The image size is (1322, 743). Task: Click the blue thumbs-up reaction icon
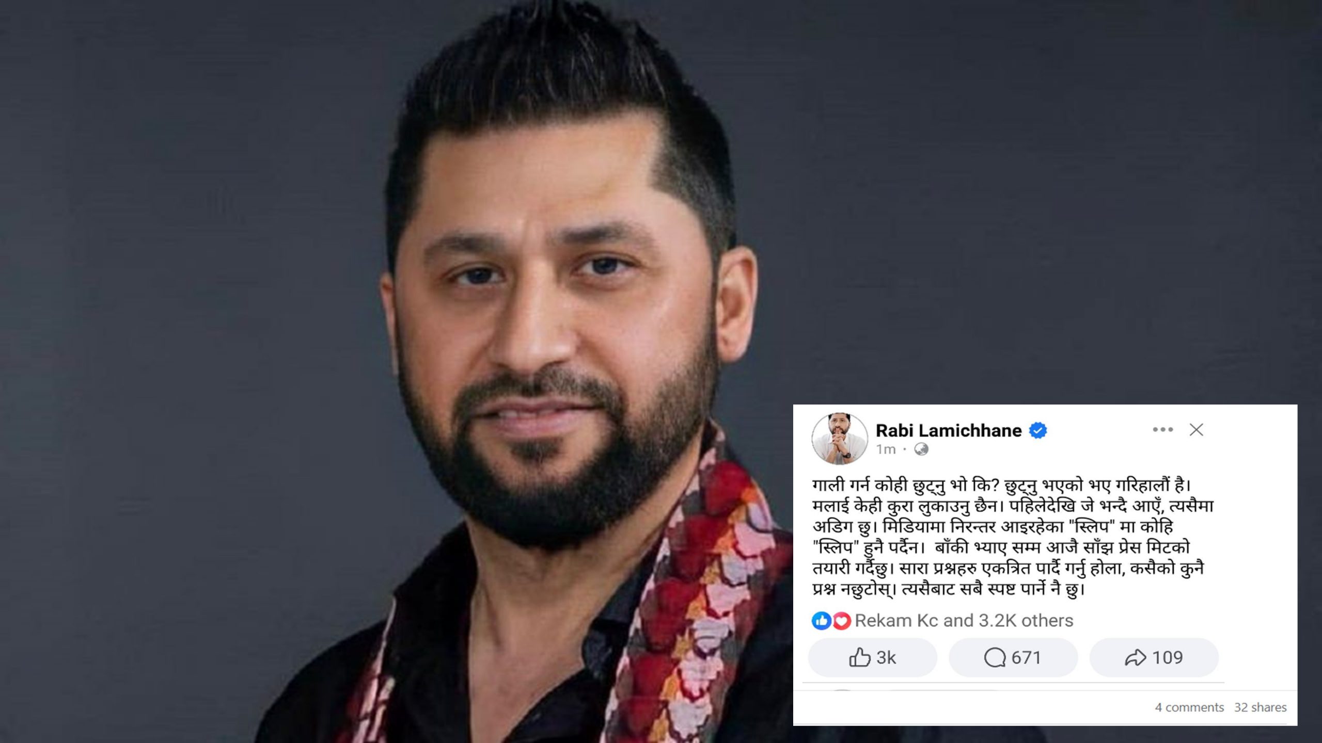point(821,621)
